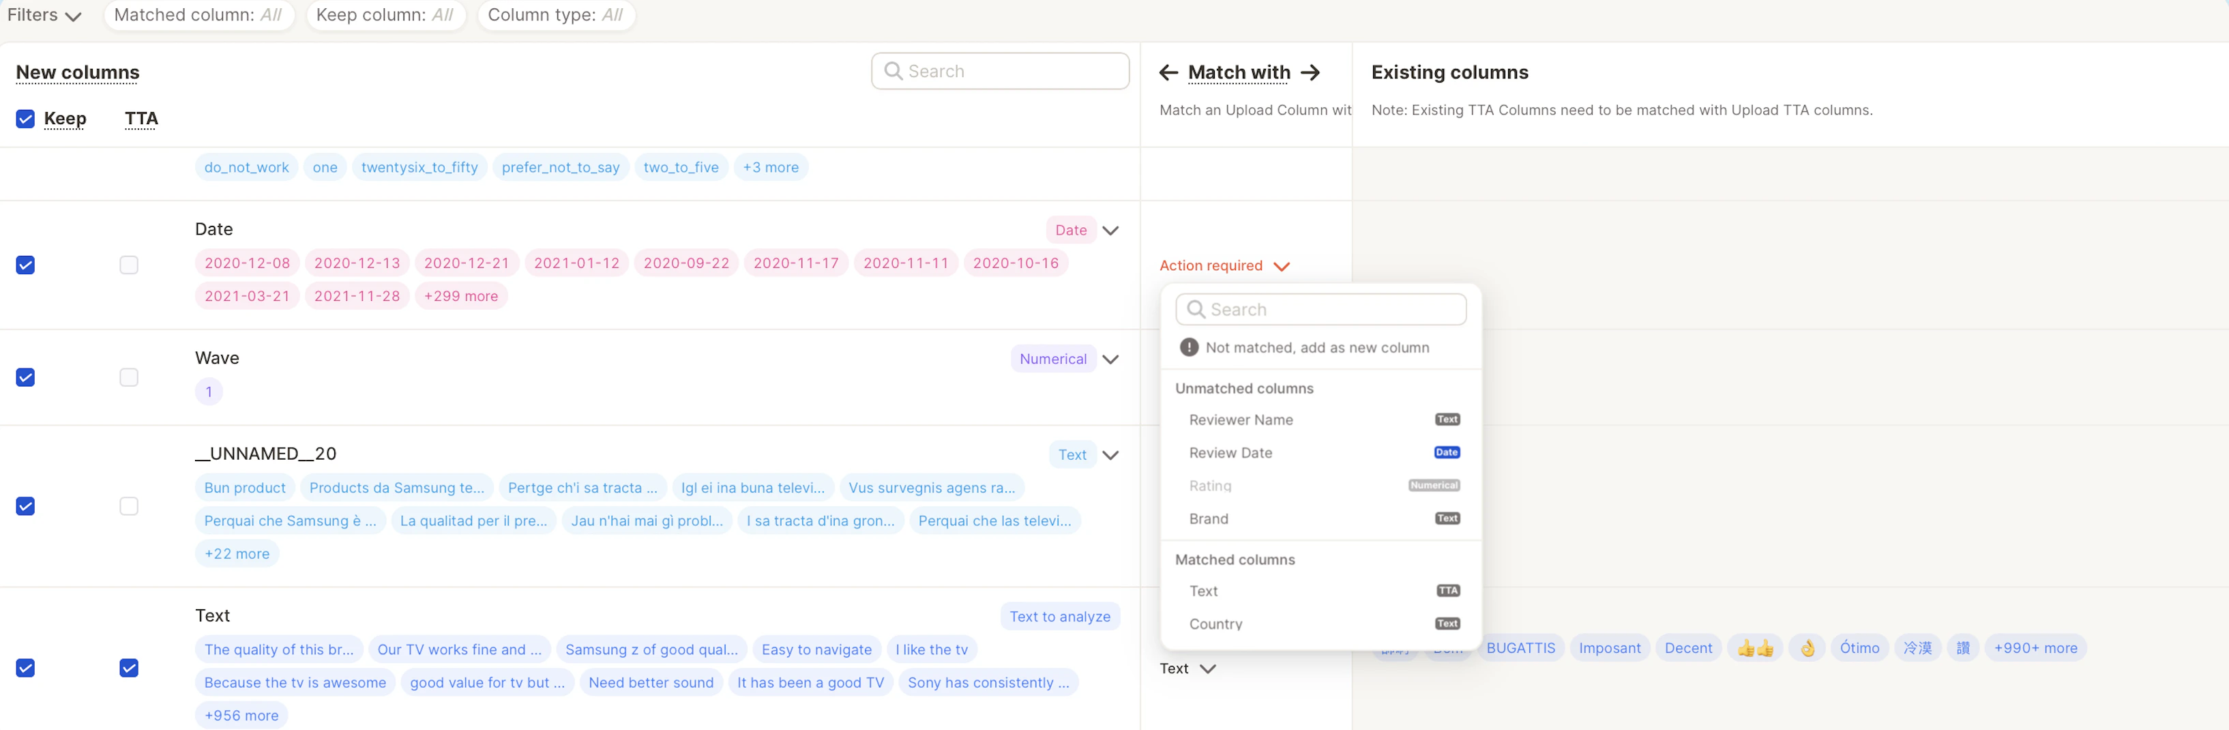Uncheck Keep for the Date column
2229x730 pixels.
coord(25,265)
